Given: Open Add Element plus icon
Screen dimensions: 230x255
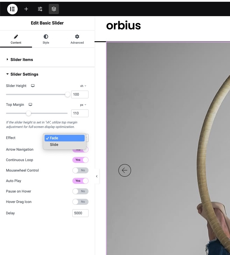Looking at the screenshot, I should point(26,9).
